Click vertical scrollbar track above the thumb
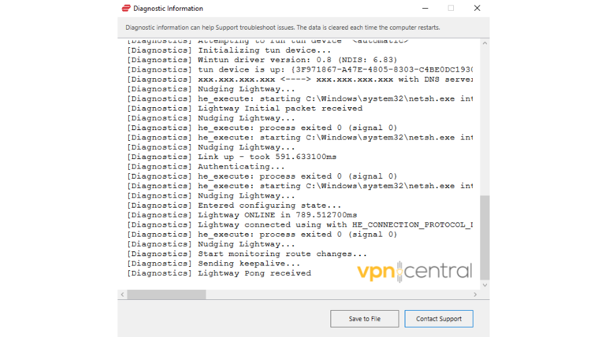The width and height of the screenshot is (607, 337). click(x=484, y=121)
